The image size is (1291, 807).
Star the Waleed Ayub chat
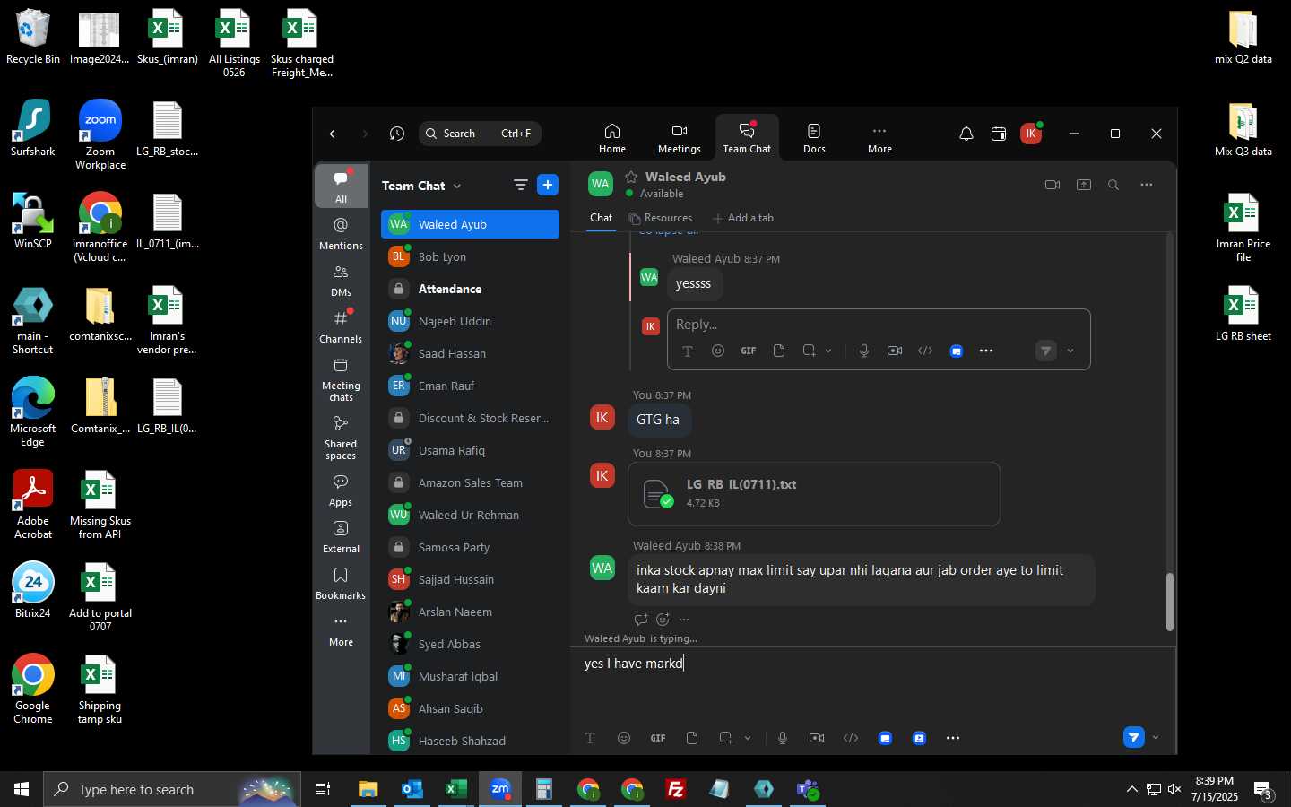[631, 177]
